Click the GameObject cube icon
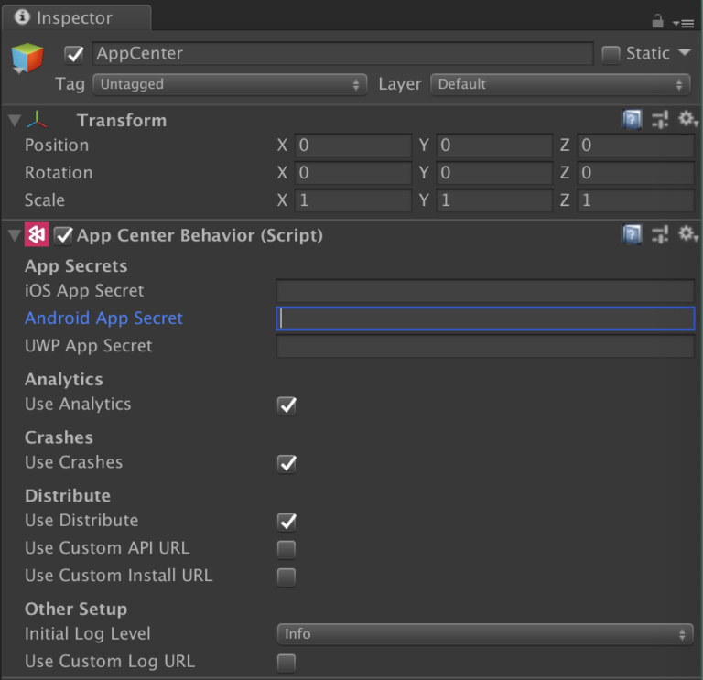This screenshot has height=680, width=703. coord(27,58)
